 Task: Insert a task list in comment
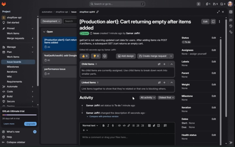click(143, 125)
